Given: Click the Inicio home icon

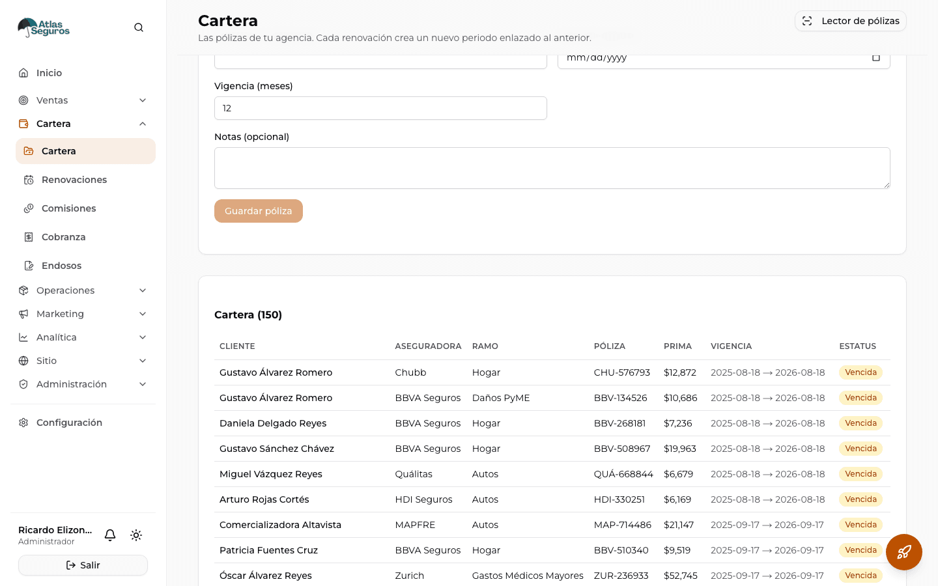Looking at the screenshot, I should pos(23,73).
